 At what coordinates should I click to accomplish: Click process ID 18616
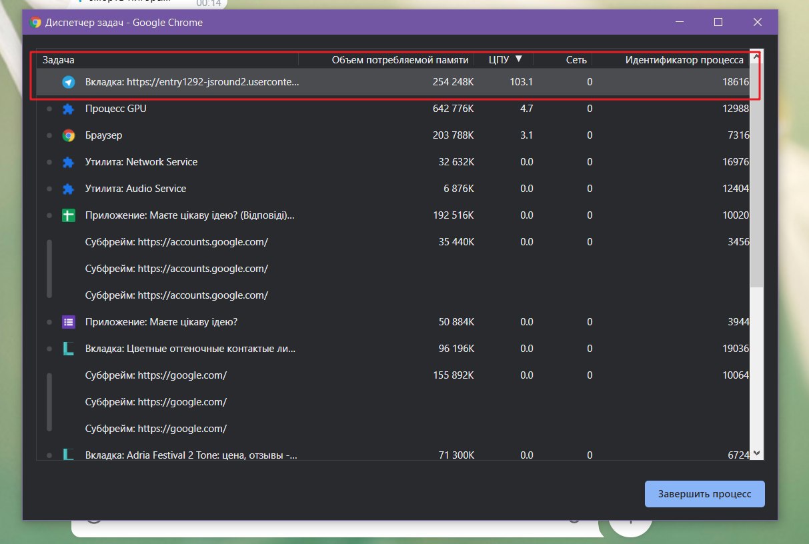736,82
